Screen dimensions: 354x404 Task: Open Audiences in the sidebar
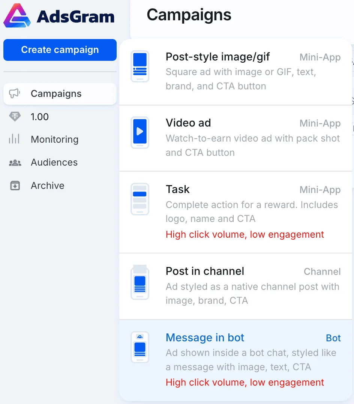pyautogui.click(x=54, y=162)
